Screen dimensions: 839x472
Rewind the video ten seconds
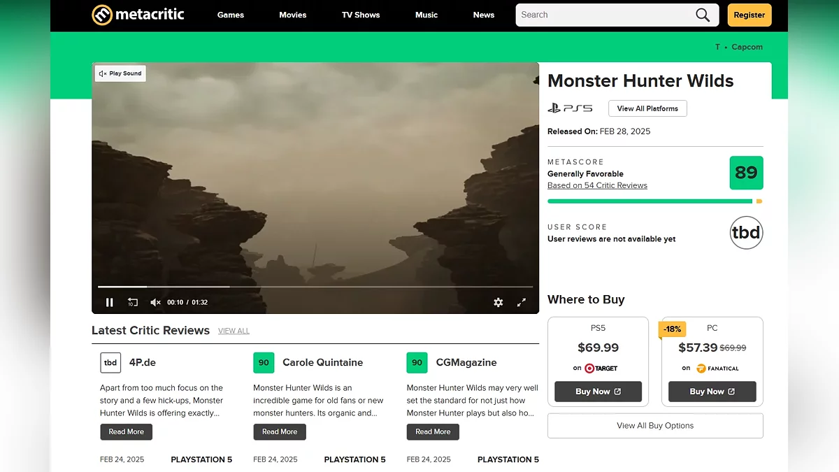tap(133, 302)
